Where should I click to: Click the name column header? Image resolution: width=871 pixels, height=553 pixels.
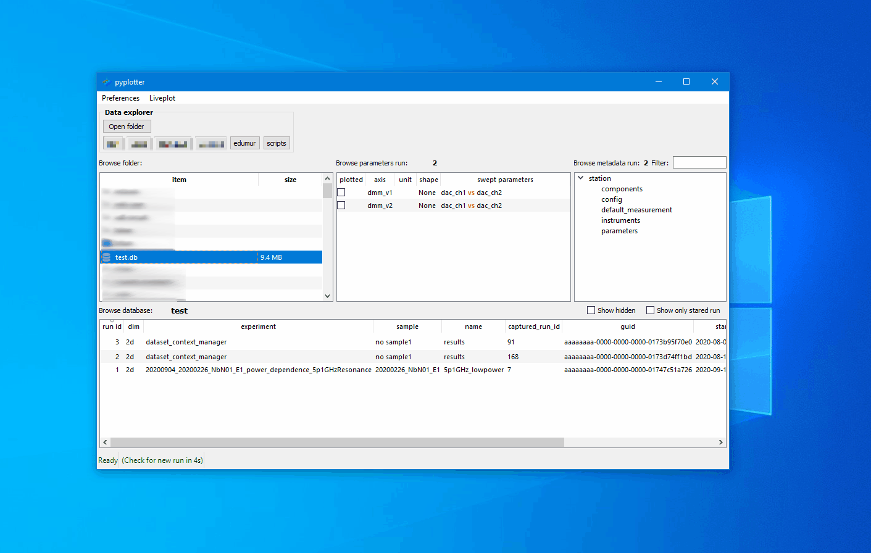coord(473,326)
